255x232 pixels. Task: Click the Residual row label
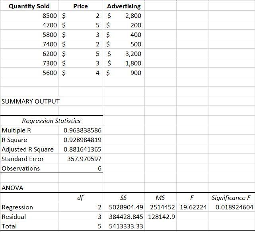(29, 217)
